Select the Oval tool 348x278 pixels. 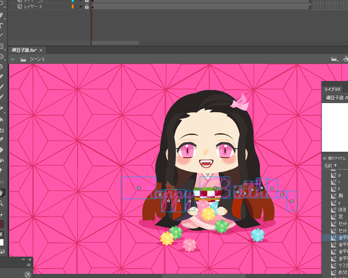pos(1,56)
